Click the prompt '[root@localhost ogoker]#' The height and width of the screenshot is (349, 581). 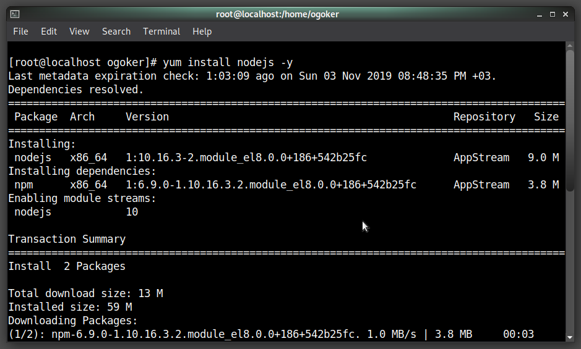(x=83, y=62)
